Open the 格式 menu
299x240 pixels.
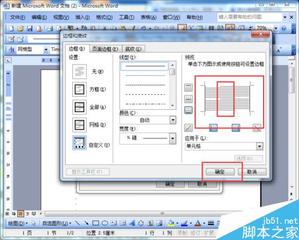click(x=104, y=17)
